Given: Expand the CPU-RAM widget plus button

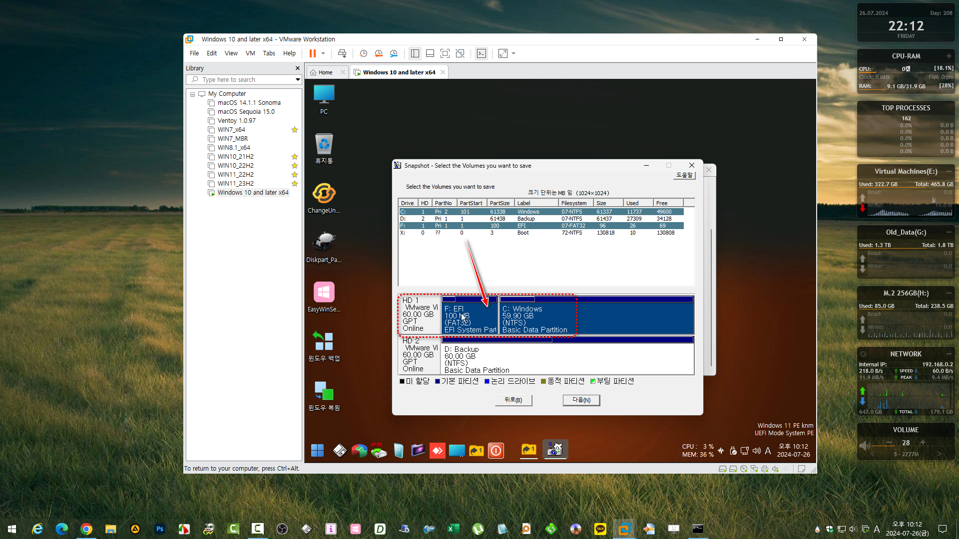Looking at the screenshot, I should (x=949, y=56).
